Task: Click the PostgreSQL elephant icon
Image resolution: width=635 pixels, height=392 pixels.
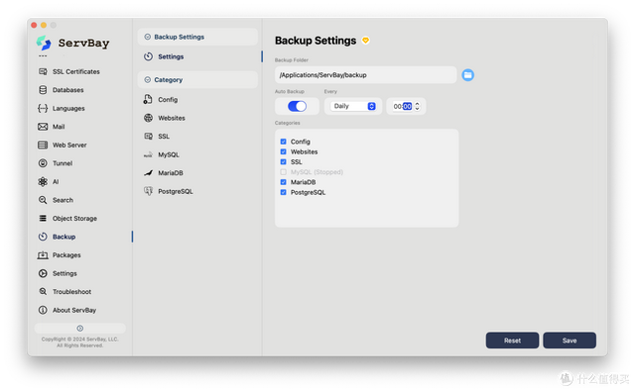Action: [x=148, y=191]
